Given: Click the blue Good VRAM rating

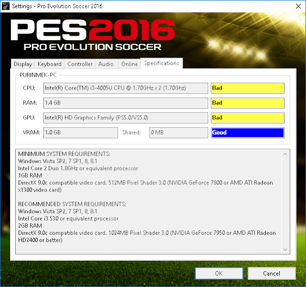Looking at the screenshot, I should click(248, 133).
